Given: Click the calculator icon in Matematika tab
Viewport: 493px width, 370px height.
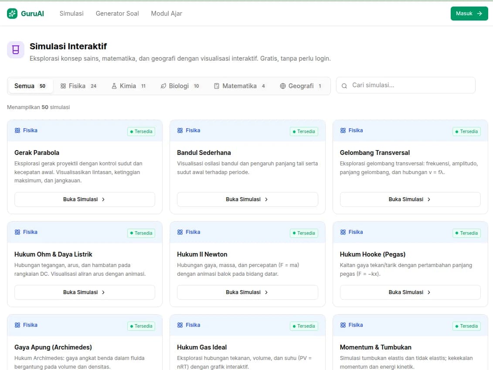Looking at the screenshot, I should (x=217, y=86).
